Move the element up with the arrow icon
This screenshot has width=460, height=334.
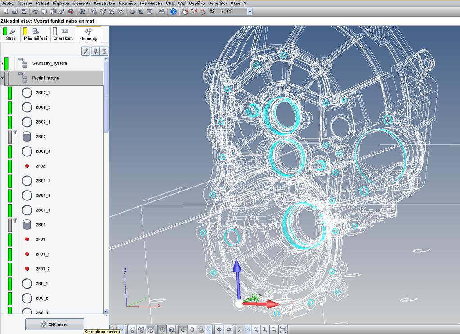[104, 51]
